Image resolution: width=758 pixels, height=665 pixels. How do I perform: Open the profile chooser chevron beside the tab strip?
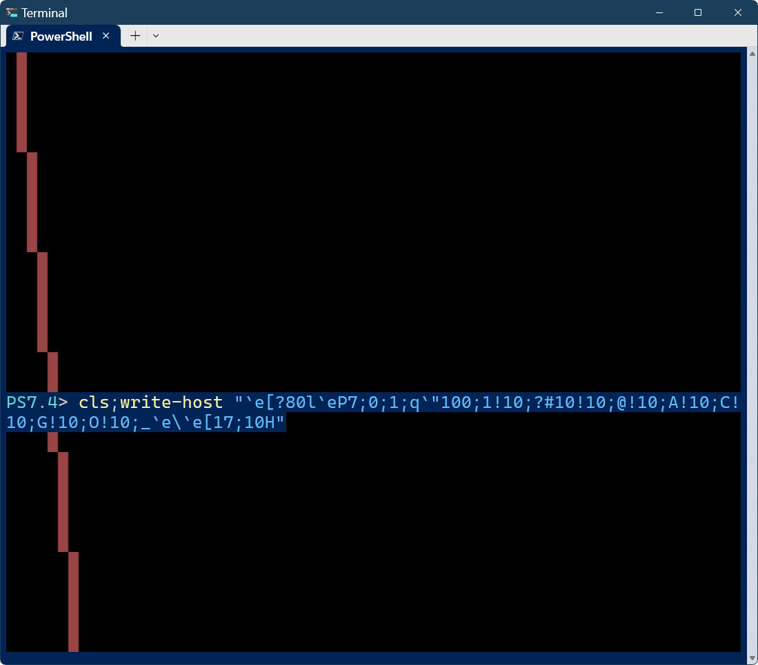[x=156, y=36]
